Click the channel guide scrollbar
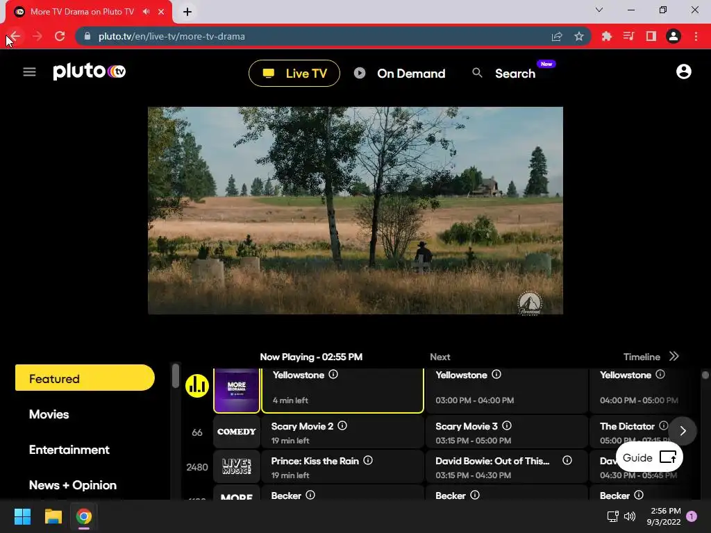 [x=705, y=375]
